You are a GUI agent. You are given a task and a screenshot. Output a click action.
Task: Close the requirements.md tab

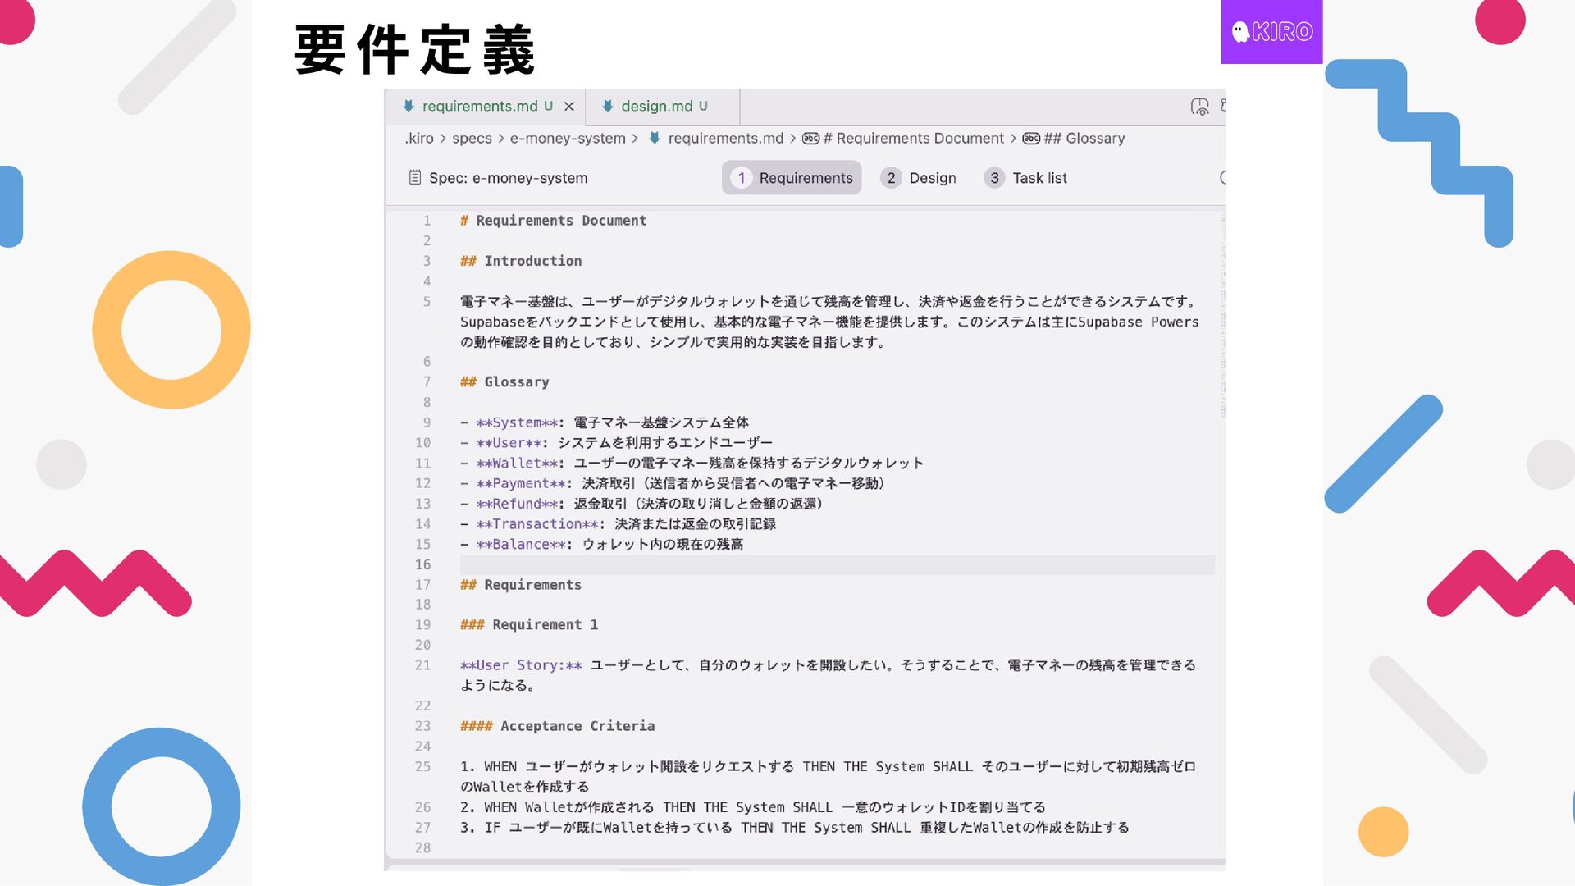click(x=569, y=107)
